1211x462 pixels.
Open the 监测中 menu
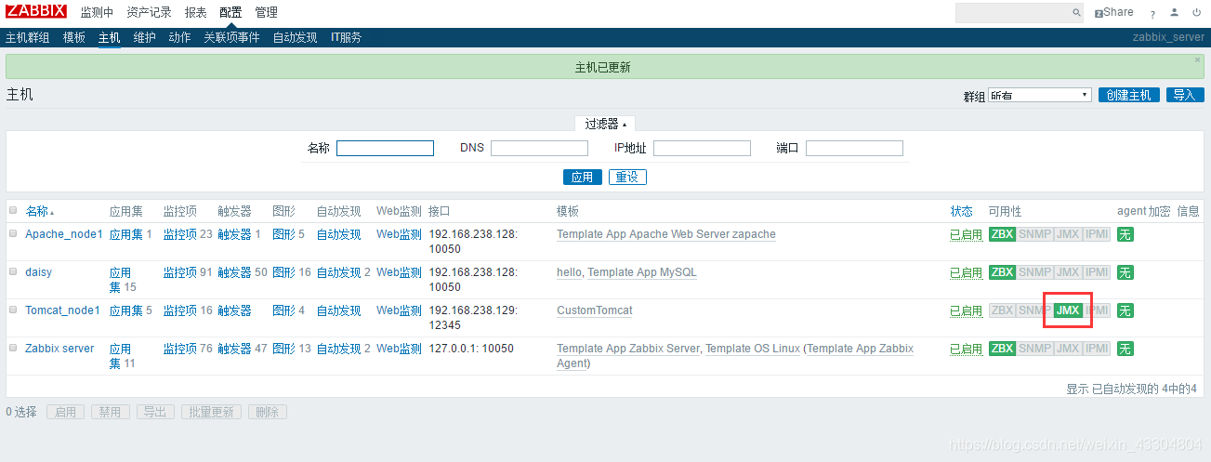tap(97, 12)
